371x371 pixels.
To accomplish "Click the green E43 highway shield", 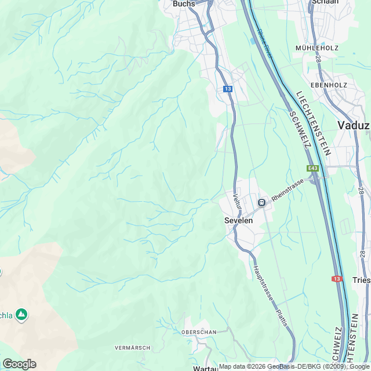I will click(x=312, y=169).
